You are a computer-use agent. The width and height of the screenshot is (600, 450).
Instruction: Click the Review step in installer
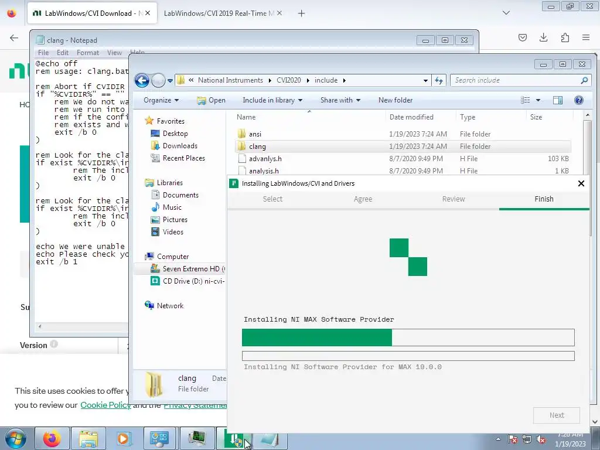coord(454,199)
